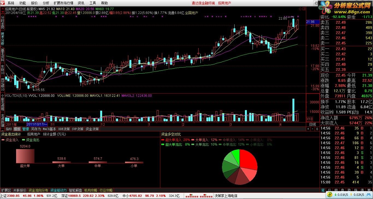The width and height of the screenshot is (373, 199).
Task: Open the 分析 menu
Action: 46,3
